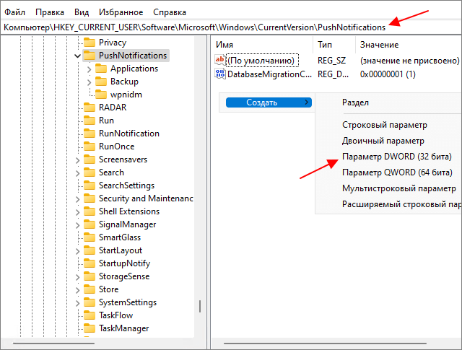
Task: Click the PushNotifications folder icon
Action: pos(90,56)
